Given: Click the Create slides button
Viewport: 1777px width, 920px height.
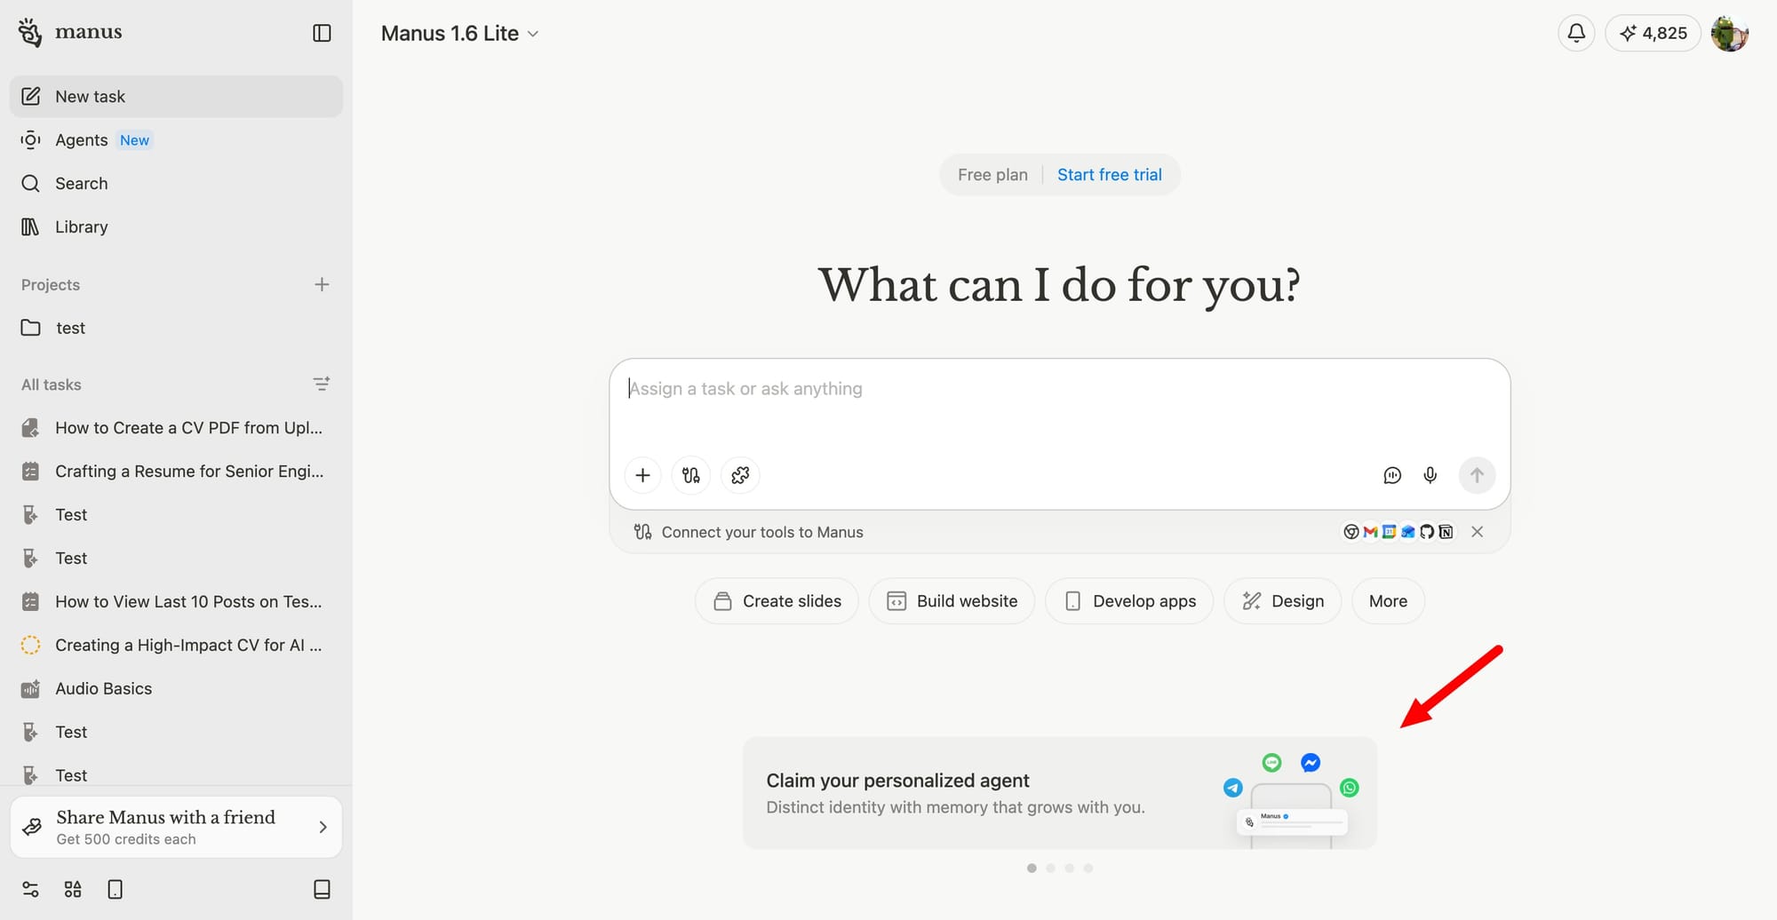Looking at the screenshot, I should pyautogui.click(x=777, y=601).
